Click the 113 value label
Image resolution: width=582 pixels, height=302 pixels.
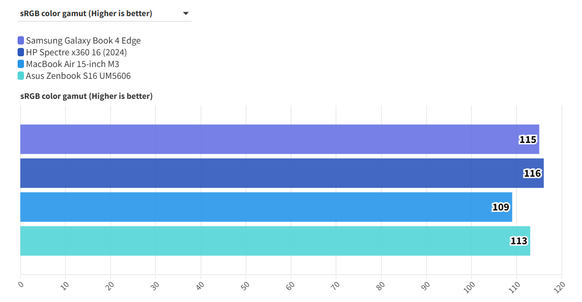click(x=518, y=241)
